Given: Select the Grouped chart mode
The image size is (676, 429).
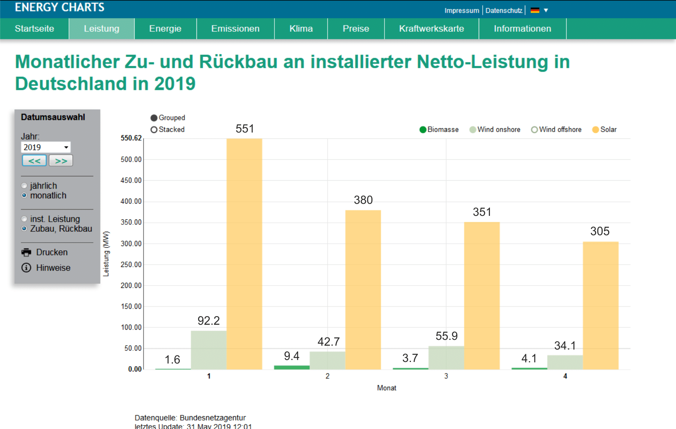Looking at the screenshot, I should (154, 118).
